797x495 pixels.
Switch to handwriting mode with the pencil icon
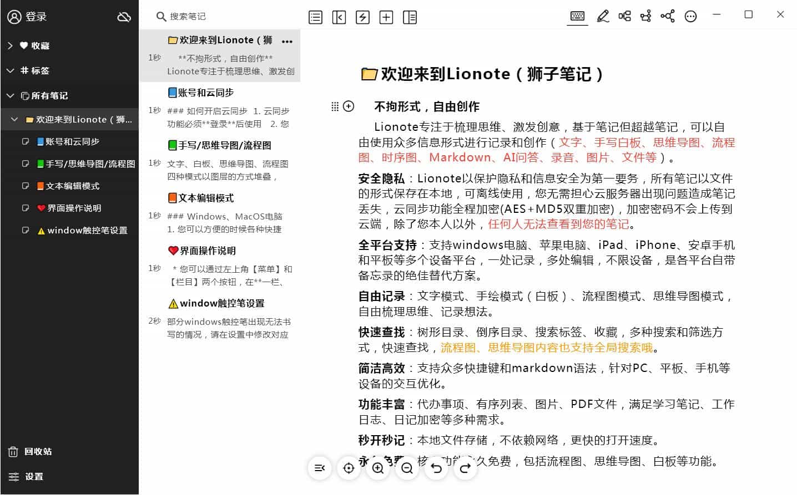point(603,17)
